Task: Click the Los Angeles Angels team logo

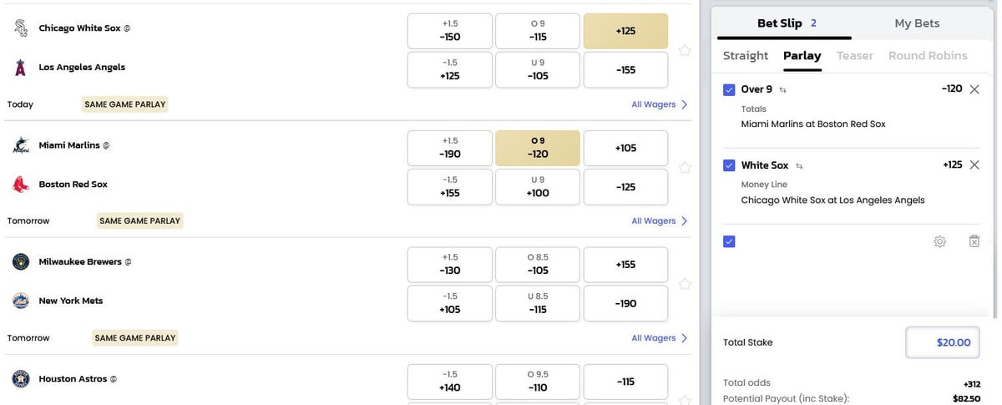Action: click(x=21, y=68)
